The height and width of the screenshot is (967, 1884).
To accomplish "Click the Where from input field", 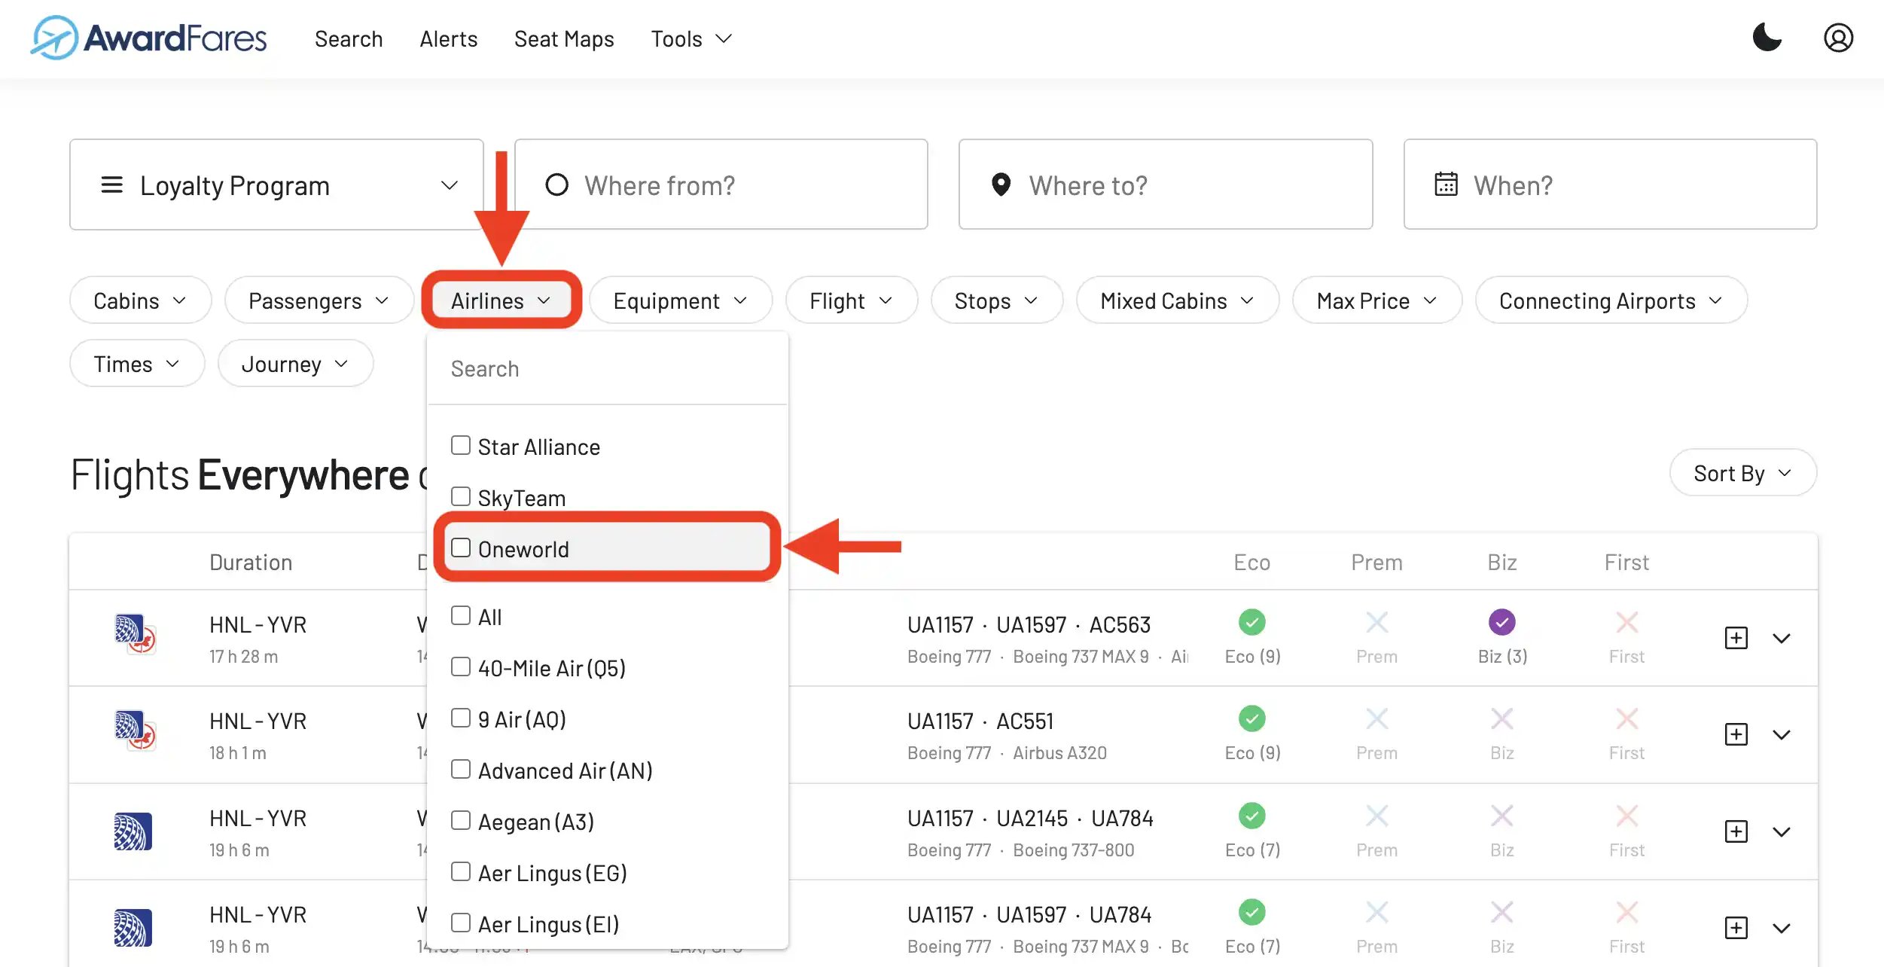I will [x=721, y=185].
